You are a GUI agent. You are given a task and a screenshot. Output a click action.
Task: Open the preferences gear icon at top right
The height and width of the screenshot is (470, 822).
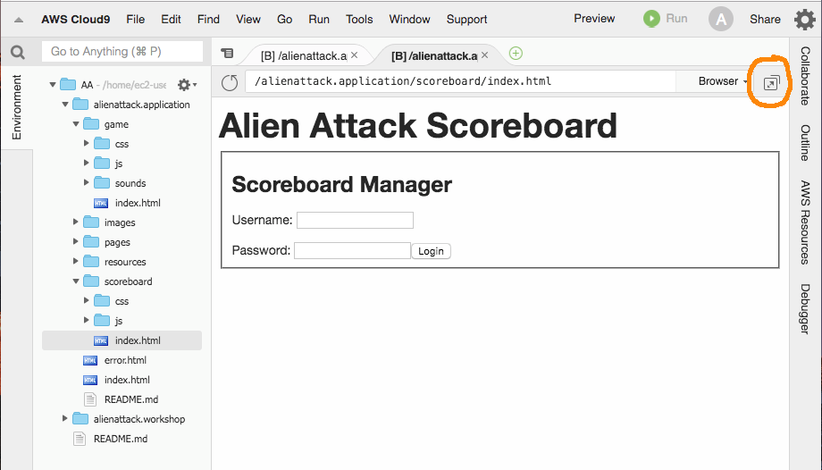[x=805, y=20]
